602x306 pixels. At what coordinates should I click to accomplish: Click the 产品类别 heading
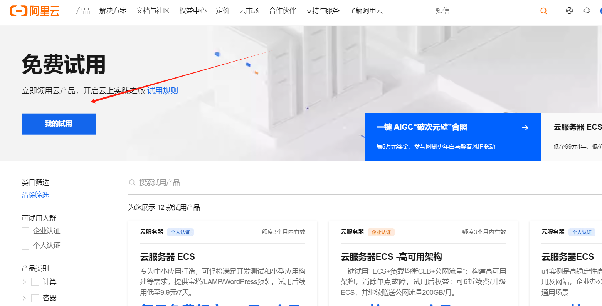[x=35, y=268]
